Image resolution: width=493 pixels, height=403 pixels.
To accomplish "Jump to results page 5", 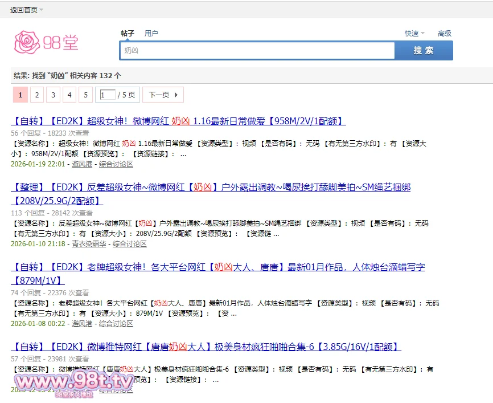I will coord(85,95).
